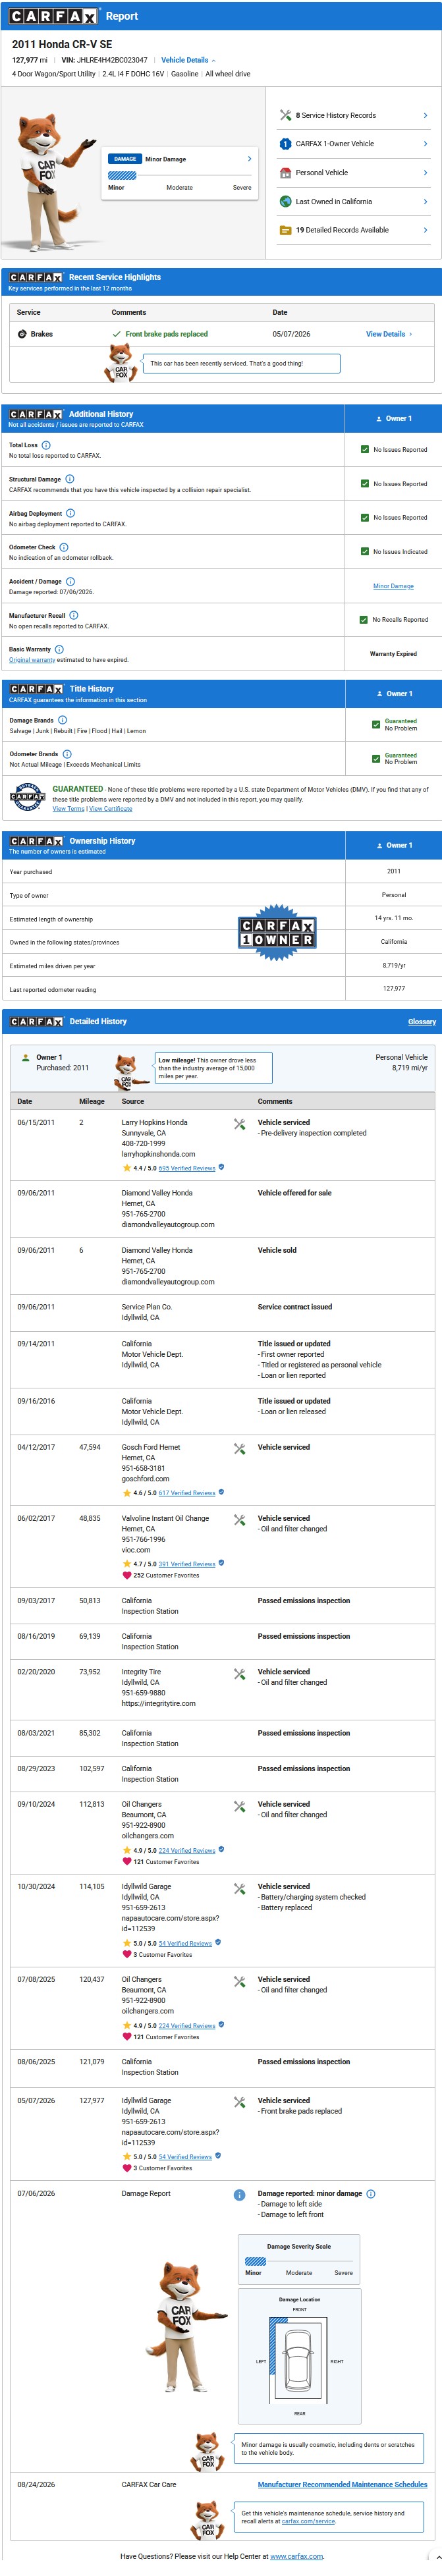The height and width of the screenshot is (2576, 442).
Task: Click the No Recalls Reported checkmark
Action: click(x=364, y=619)
